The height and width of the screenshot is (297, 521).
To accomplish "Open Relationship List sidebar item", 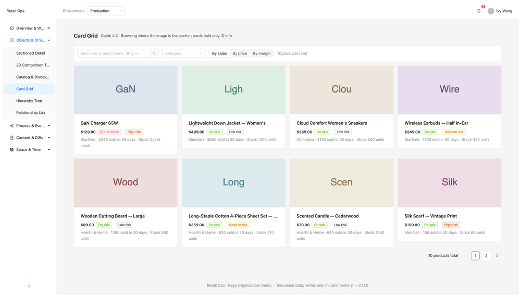I will (x=29, y=113).
